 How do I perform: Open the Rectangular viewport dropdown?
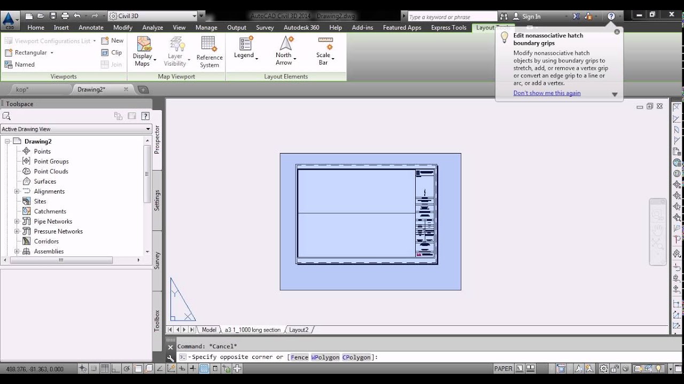pos(52,53)
